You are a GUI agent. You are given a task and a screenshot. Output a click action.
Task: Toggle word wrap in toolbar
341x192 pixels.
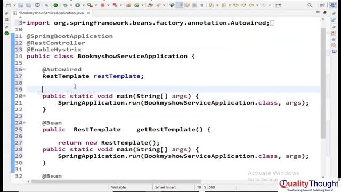tap(187, 5)
